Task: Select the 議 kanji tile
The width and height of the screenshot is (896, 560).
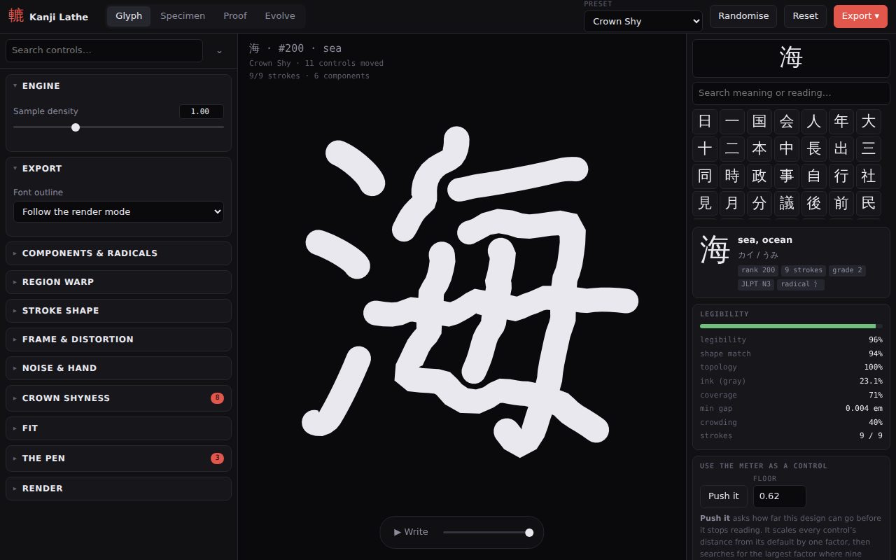Action: (787, 203)
